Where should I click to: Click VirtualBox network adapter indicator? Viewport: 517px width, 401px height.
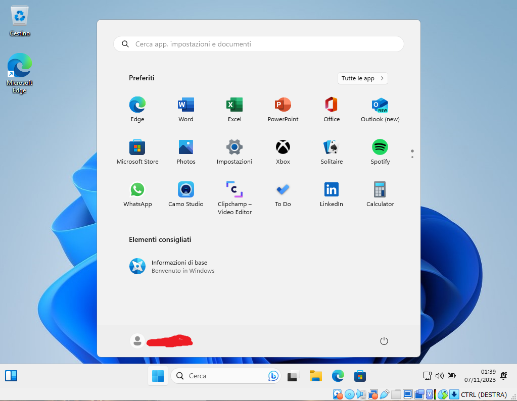(x=373, y=394)
